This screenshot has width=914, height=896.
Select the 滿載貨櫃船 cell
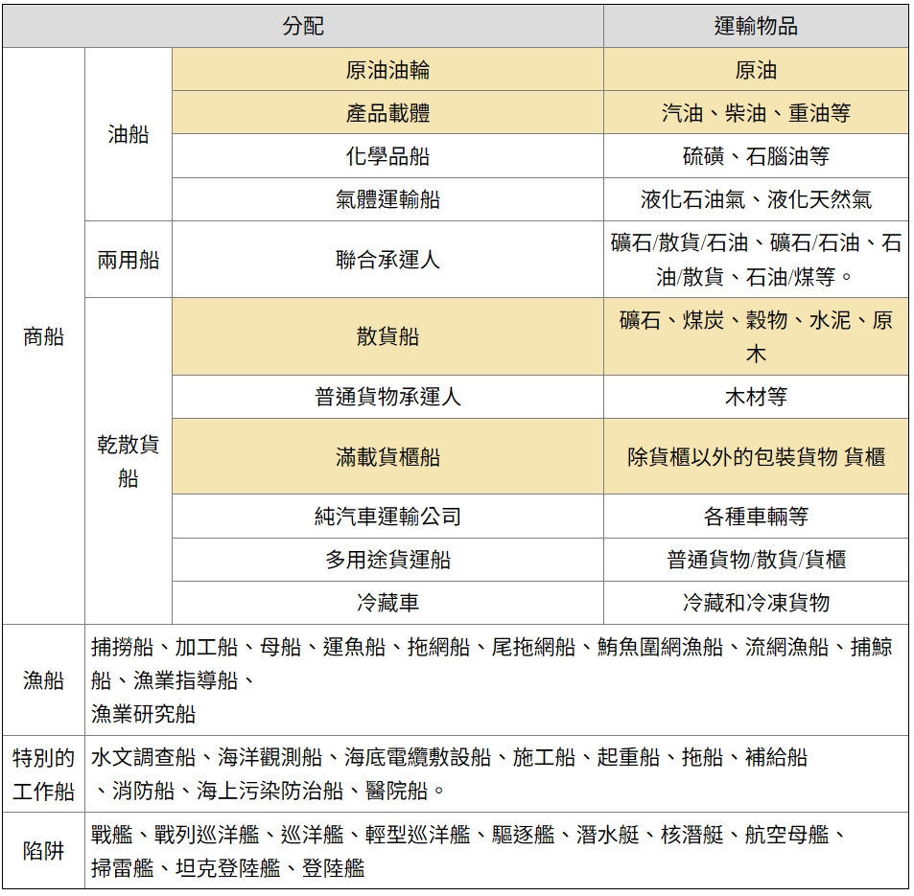[x=387, y=457]
